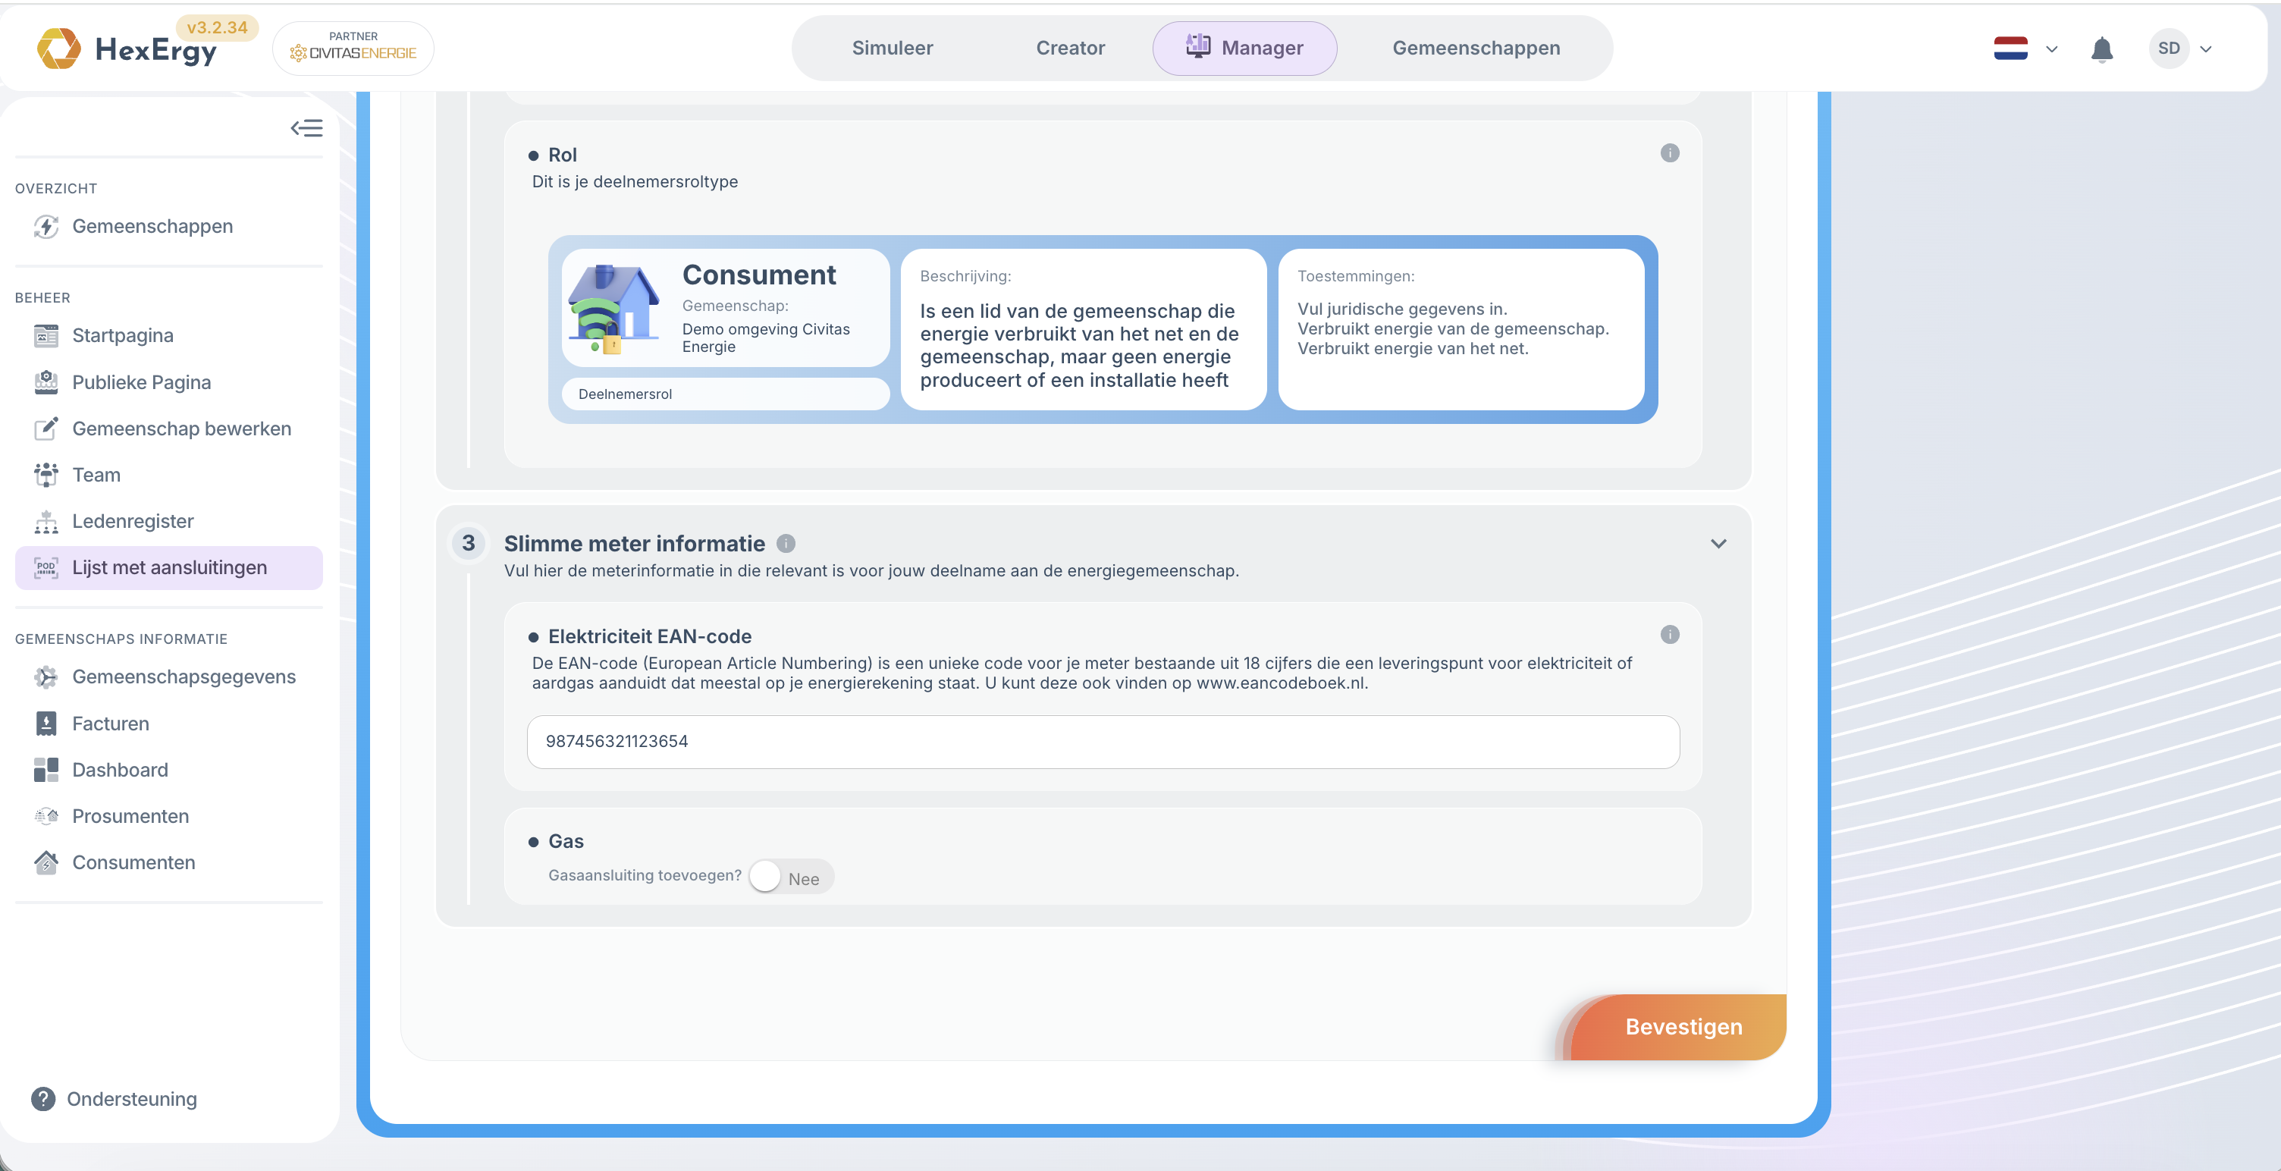Click the Deelnemersrol label pill
Image resolution: width=2281 pixels, height=1171 pixels.
[725, 394]
